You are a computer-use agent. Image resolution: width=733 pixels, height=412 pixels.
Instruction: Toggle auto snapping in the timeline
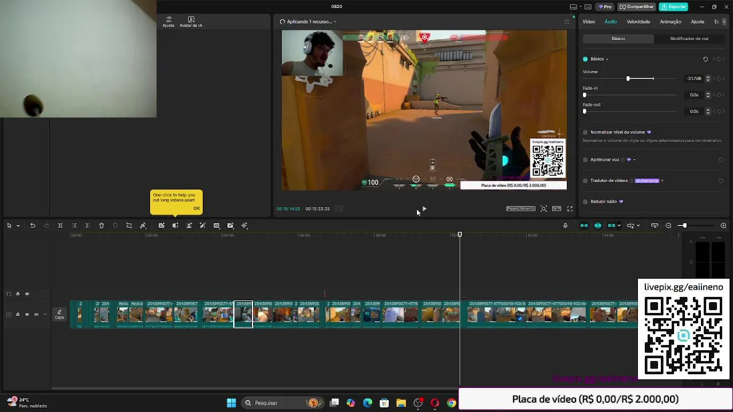click(598, 225)
